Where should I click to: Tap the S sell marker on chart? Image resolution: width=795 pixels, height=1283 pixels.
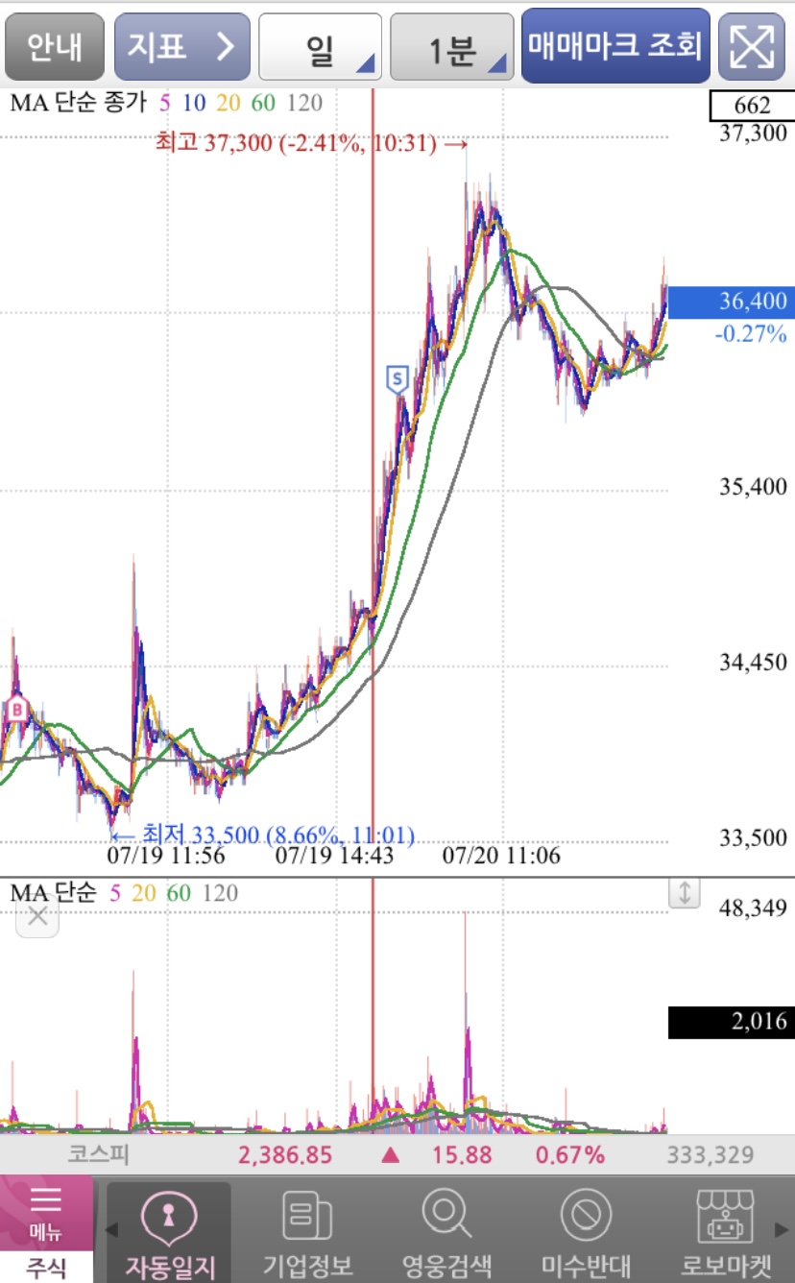pos(397,378)
